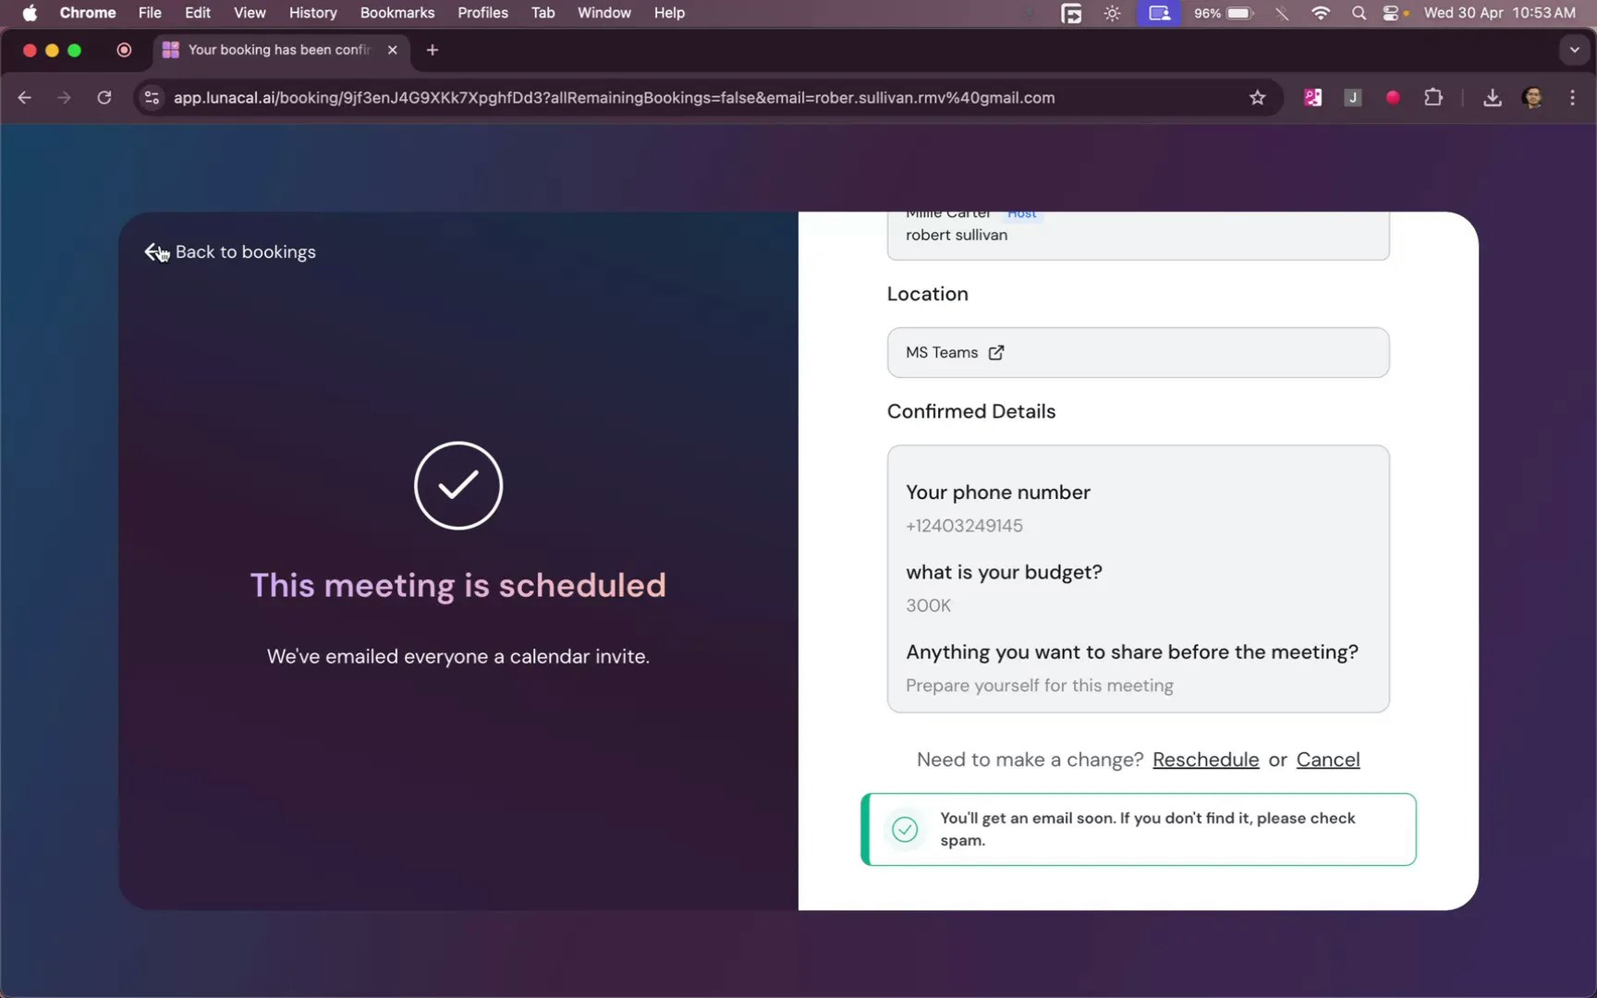The height and width of the screenshot is (998, 1597).
Task: View site information icon in address bar
Action: 152,98
